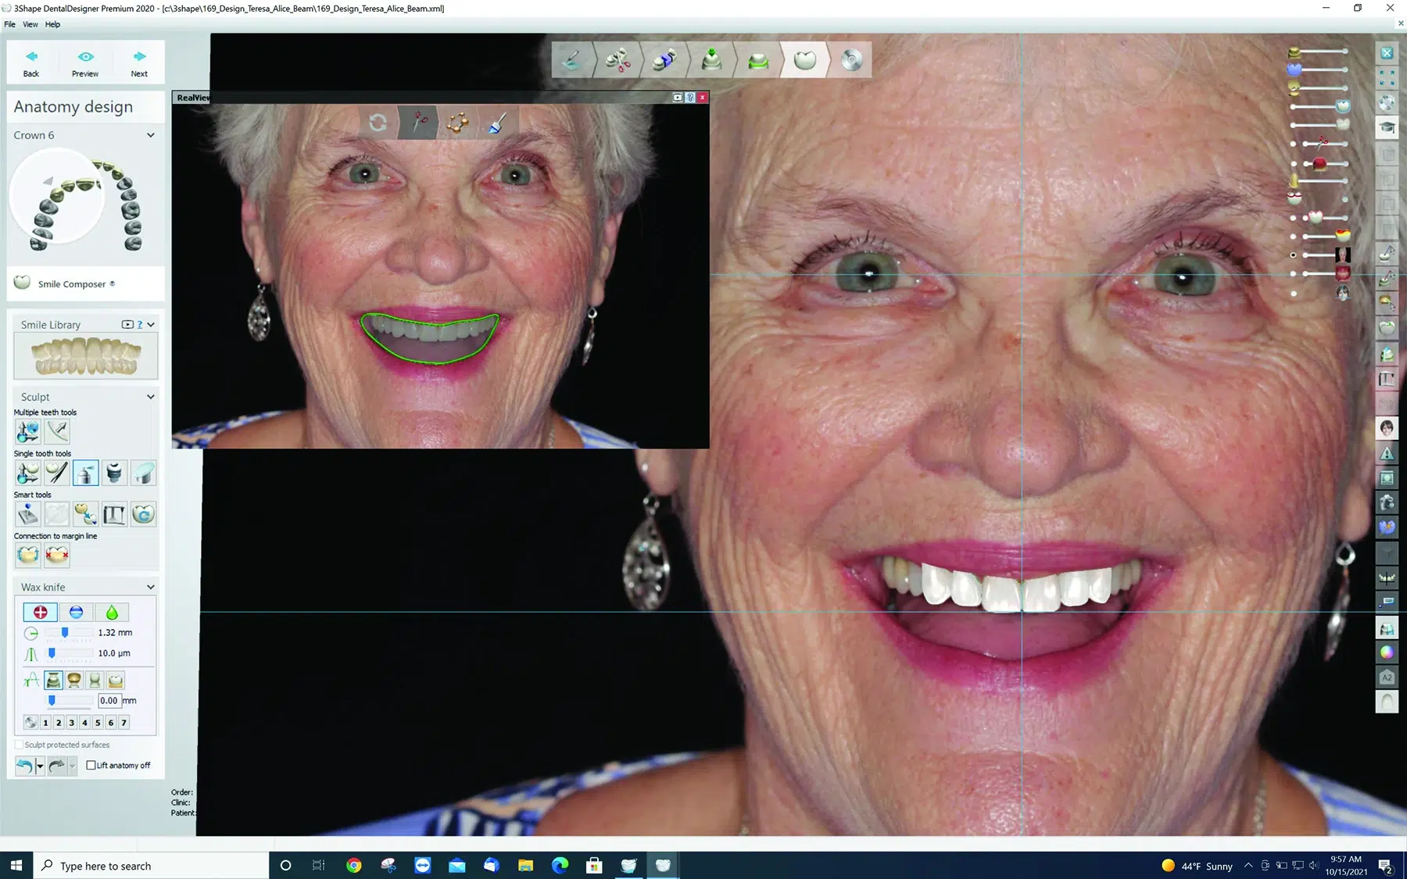Click the RealView refresh icon
This screenshot has height=879, width=1407.
click(378, 123)
